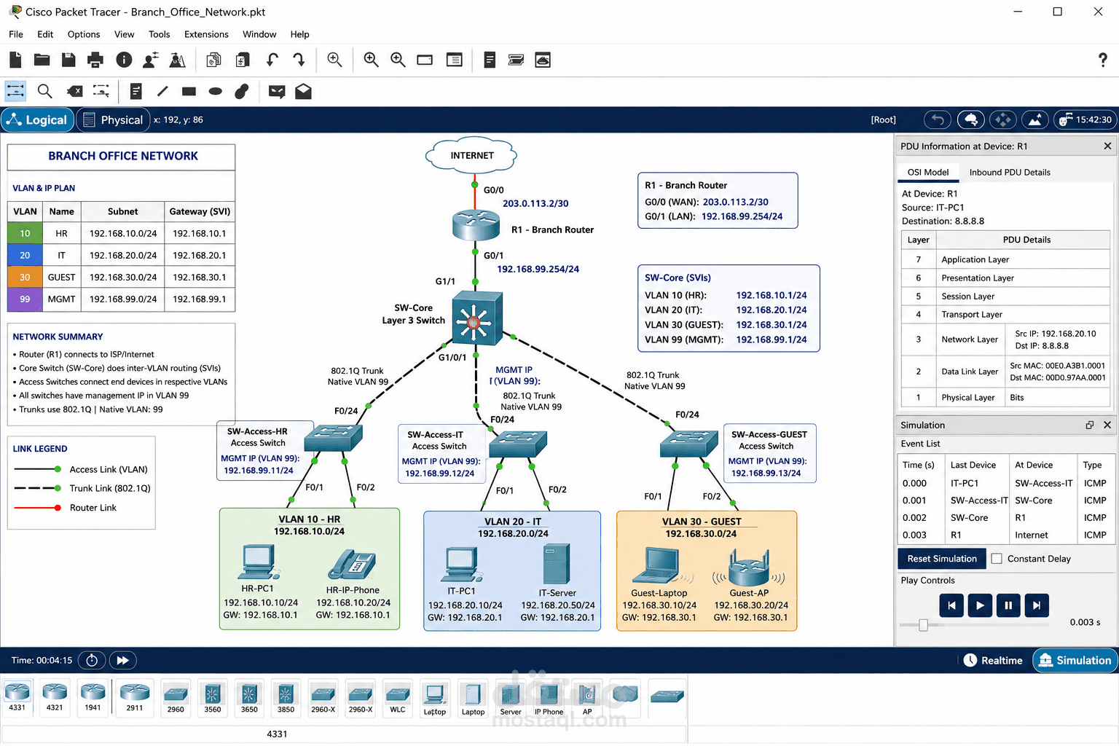1119x746 pixels.
Task: Click the Set Tiled Background icon
Action: [x=1035, y=119]
